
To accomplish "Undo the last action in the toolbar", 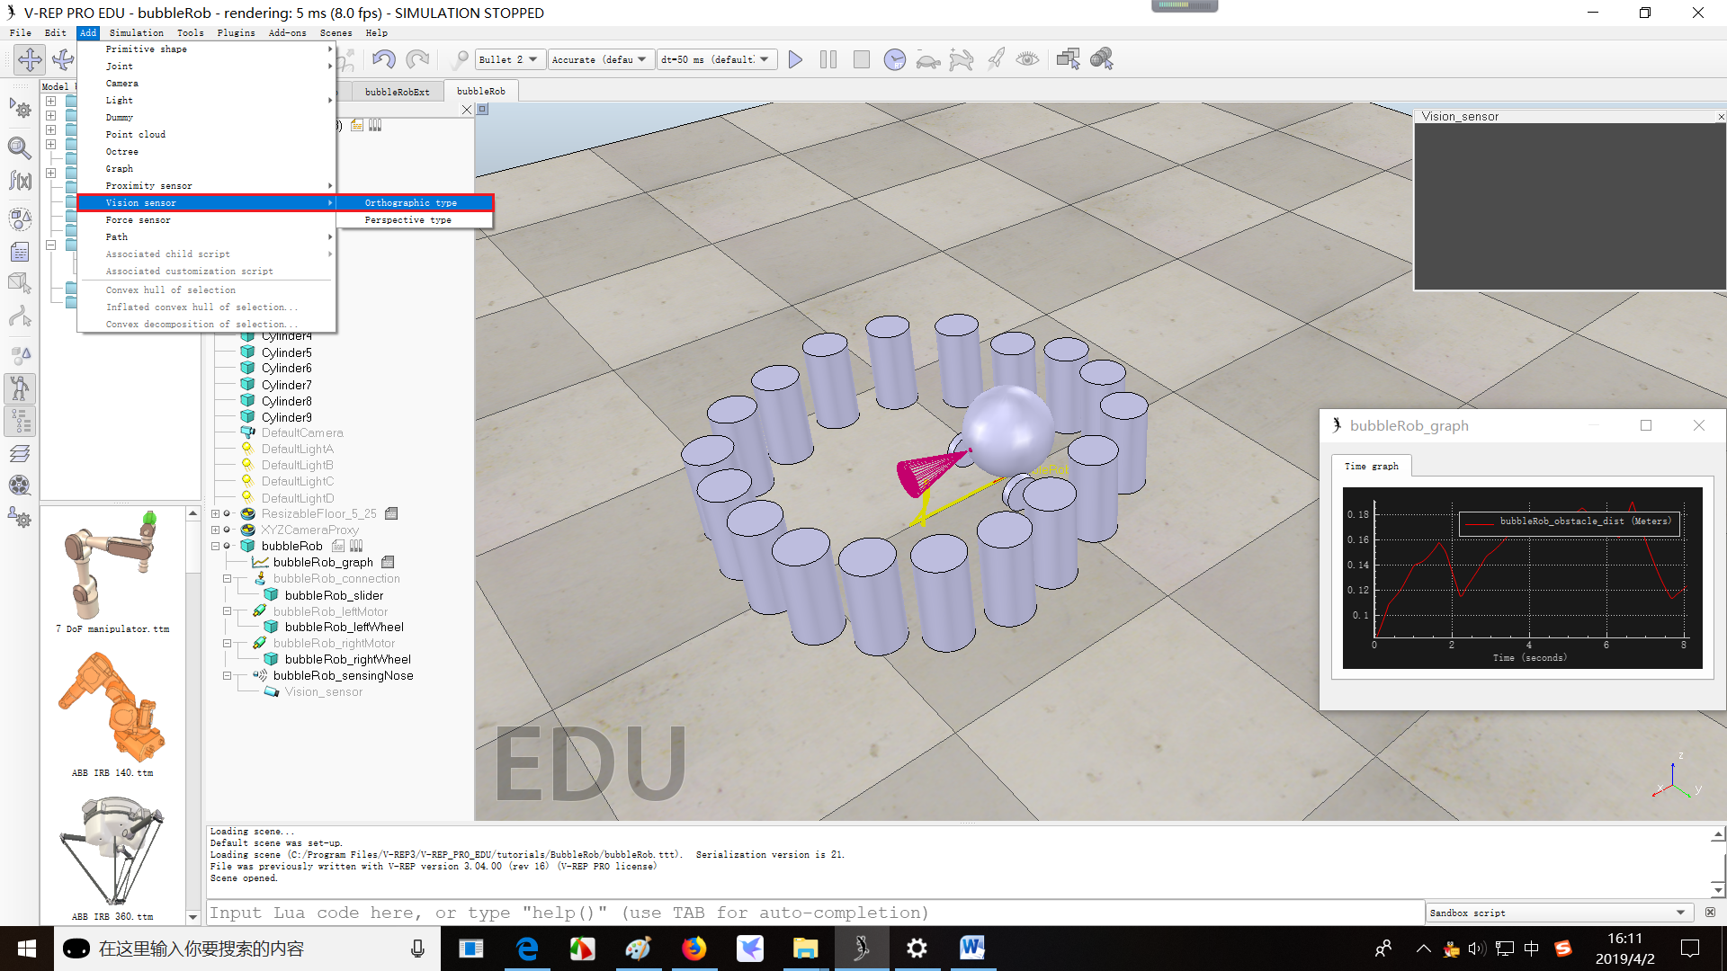I will (384, 59).
